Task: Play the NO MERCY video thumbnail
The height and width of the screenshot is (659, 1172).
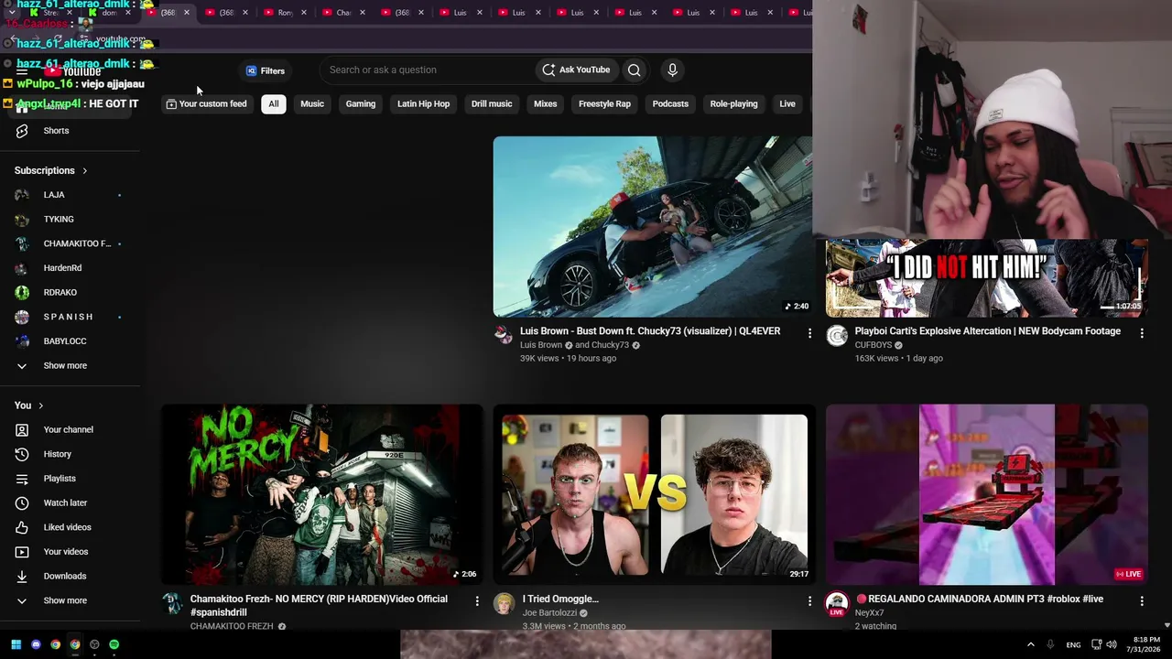Action: (x=322, y=494)
